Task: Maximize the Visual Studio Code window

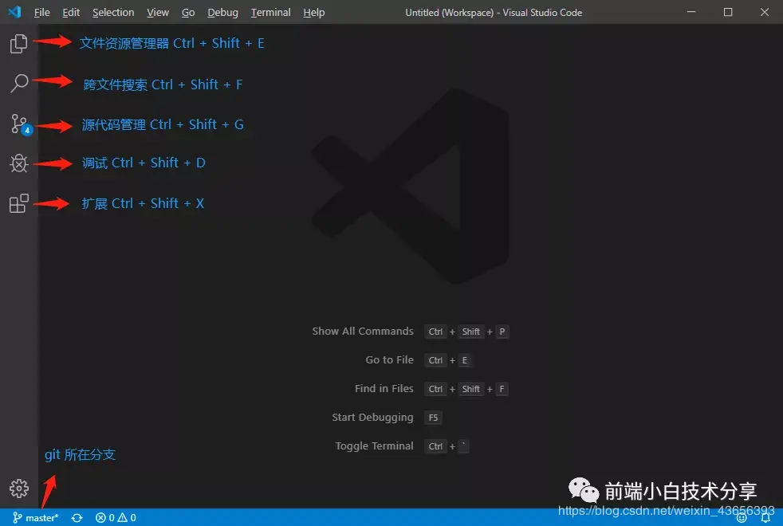Action: pyautogui.click(x=728, y=12)
